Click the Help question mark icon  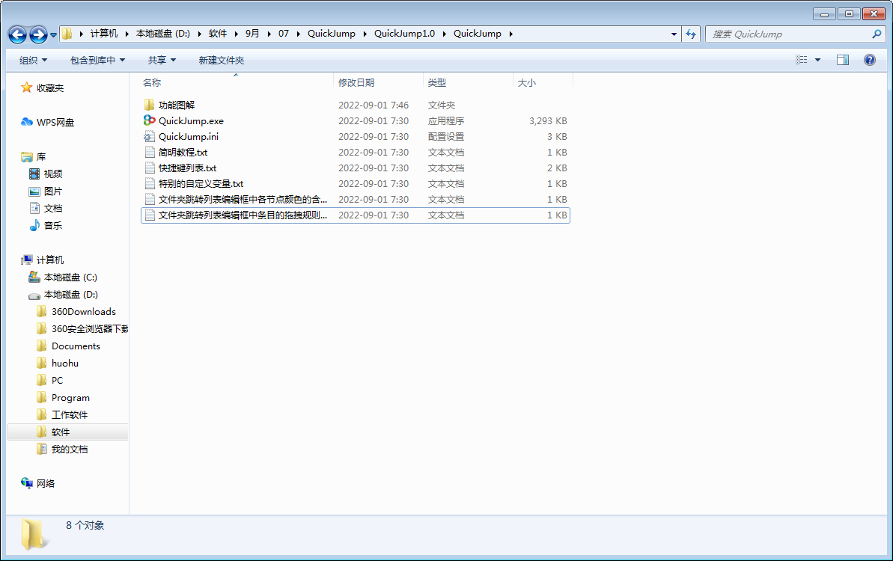click(869, 60)
